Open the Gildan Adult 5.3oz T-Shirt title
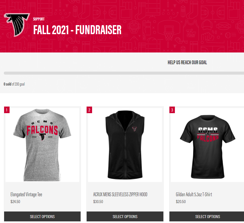The image size is (244, 223). pyautogui.click(x=194, y=194)
